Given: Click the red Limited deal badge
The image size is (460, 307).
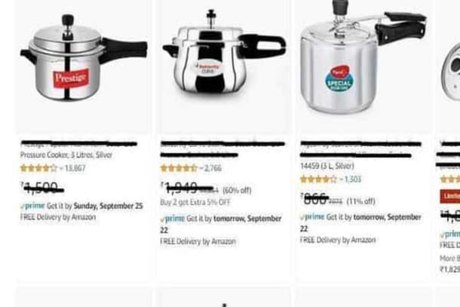Looking at the screenshot, I should click(x=450, y=196).
